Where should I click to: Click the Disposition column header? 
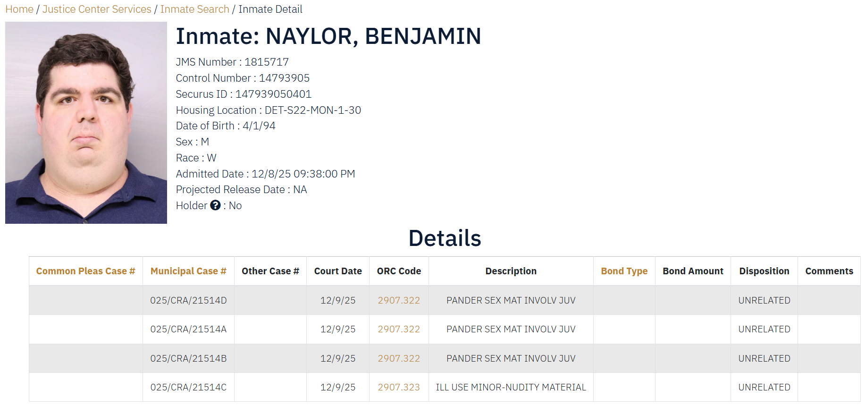(764, 271)
